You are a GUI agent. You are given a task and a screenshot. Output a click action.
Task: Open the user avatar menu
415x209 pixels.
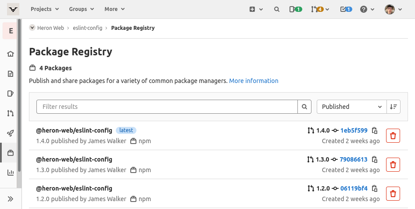(x=394, y=9)
